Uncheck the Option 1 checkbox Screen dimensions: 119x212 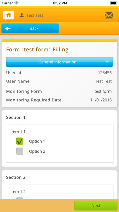[x=20, y=141]
